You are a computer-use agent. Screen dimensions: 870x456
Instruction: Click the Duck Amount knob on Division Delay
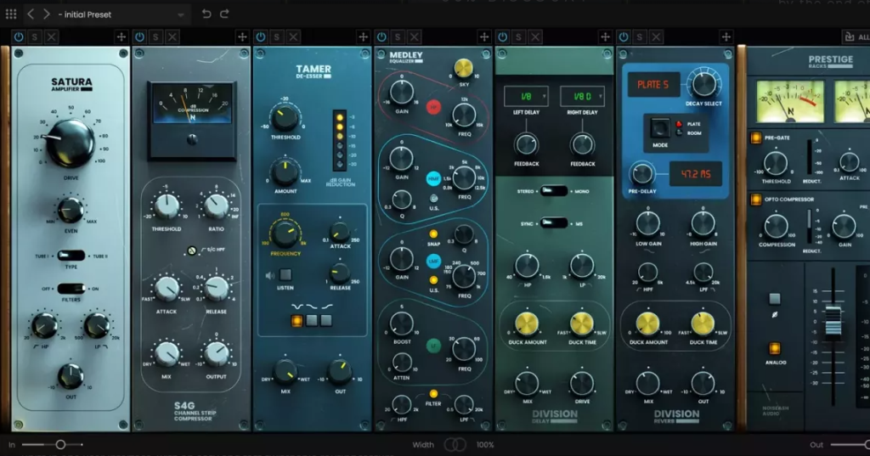[x=527, y=324]
